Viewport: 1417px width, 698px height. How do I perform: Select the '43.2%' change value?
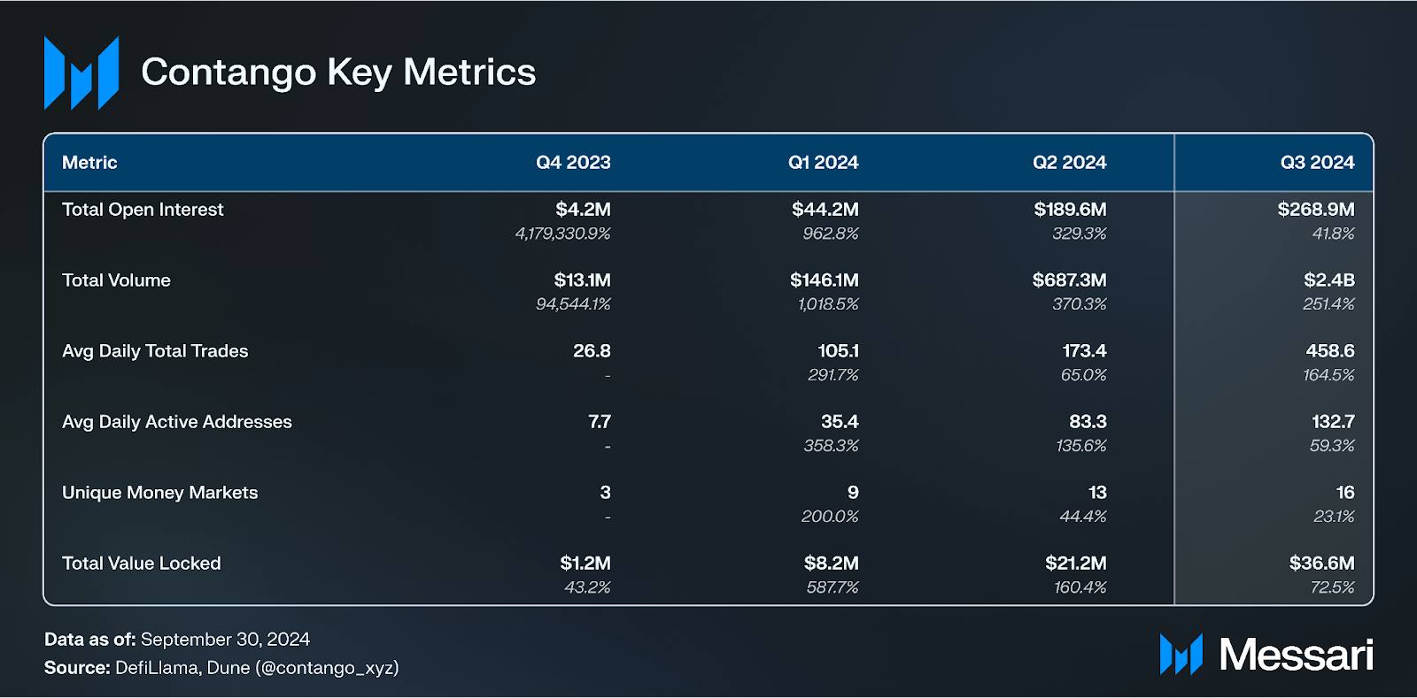[587, 587]
